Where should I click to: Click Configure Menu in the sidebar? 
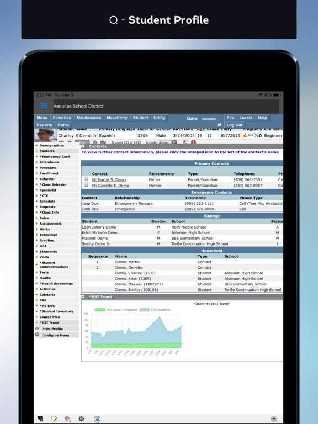[x=55, y=335]
